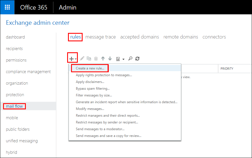Open the Office 365 app launcher grid
The width and height of the screenshot is (252, 158).
tap(7, 7)
